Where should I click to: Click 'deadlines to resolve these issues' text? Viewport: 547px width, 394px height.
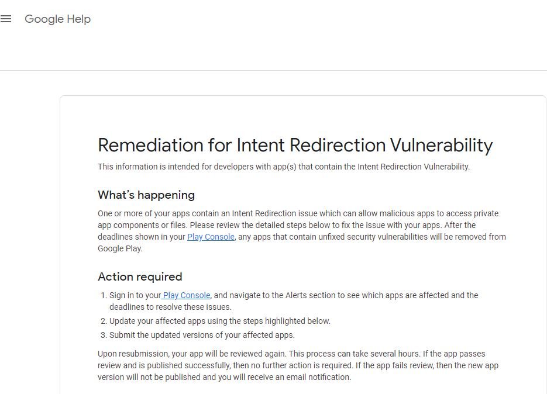click(x=170, y=307)
